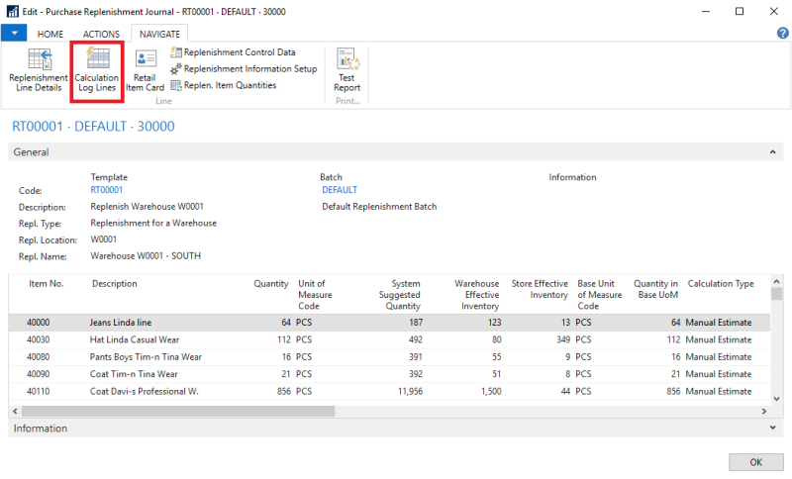
Task: Open the help icon
Action: point(782,34)
